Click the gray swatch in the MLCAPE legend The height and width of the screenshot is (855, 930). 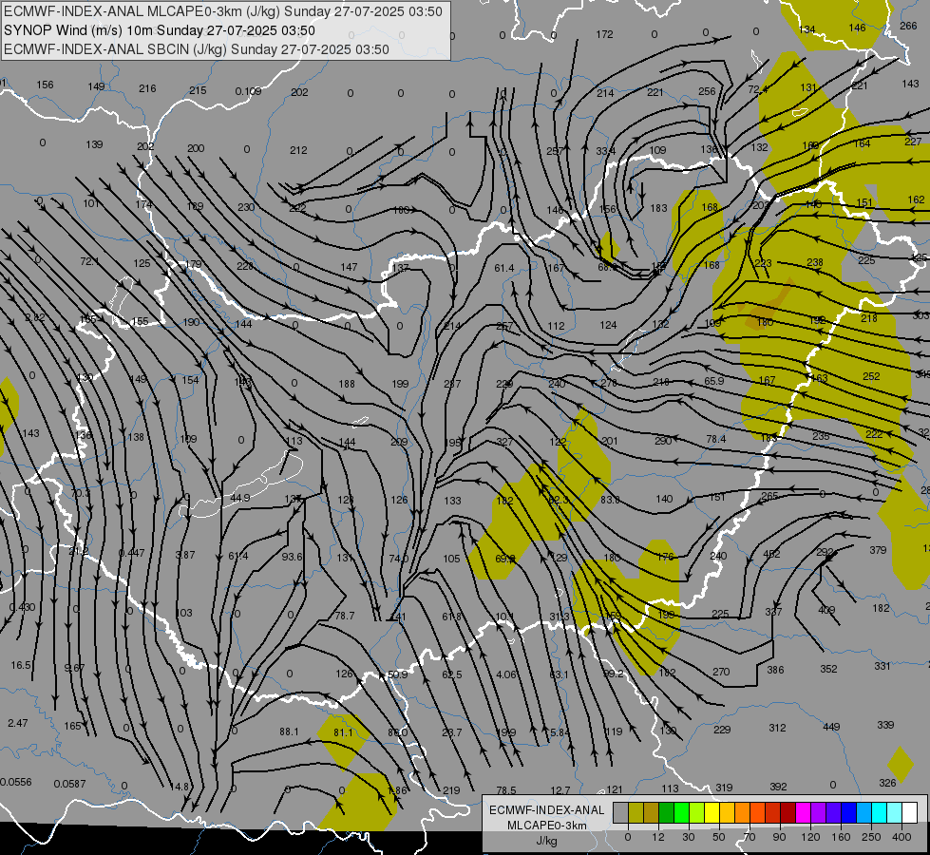click(x=621, y=812)
